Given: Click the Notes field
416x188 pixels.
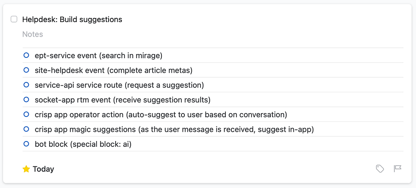Looking at the screenshot, I should 33,34.
